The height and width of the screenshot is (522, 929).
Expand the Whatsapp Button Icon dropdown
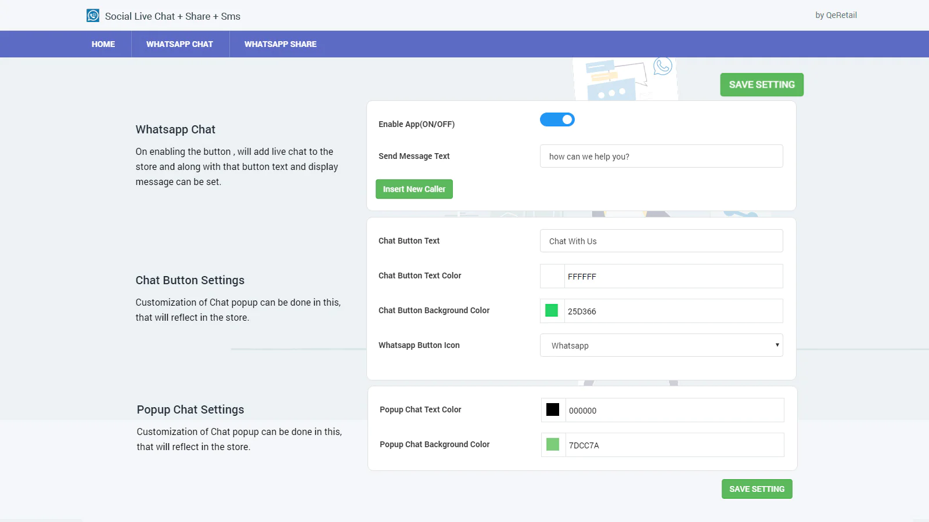[x=661, y=345]
